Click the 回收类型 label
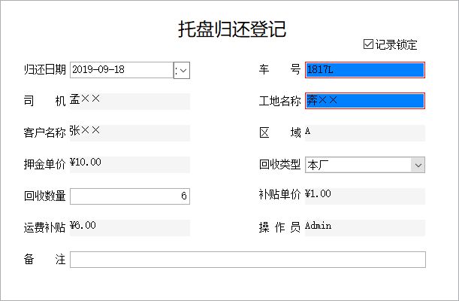This screenshot has width=459, height=301. coord(280,165)
